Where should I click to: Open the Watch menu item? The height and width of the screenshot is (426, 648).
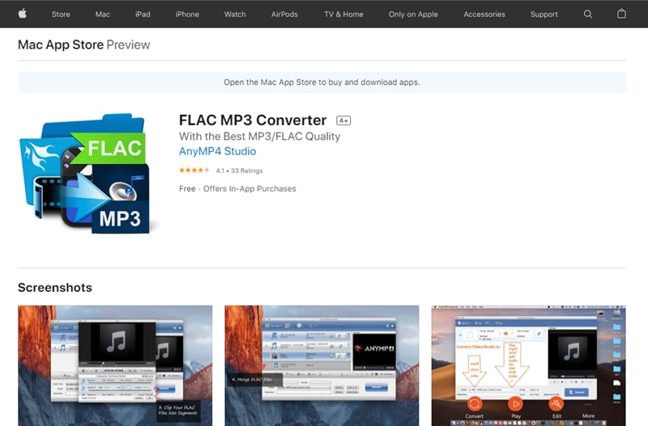click(235, 14)
